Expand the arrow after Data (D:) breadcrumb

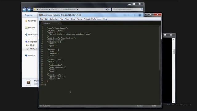click(61, 9)
